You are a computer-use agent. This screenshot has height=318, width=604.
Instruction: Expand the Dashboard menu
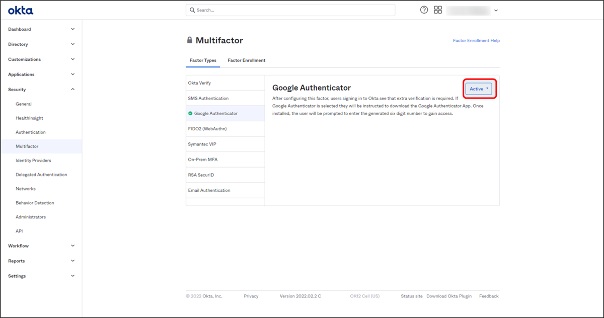tap(41, 29)
